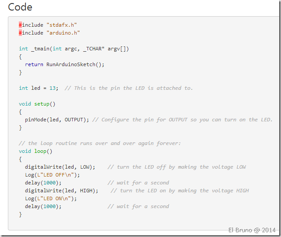Click the last delay(1000) call
Viewport: 281px width, 237px height.
pos(43,206)
